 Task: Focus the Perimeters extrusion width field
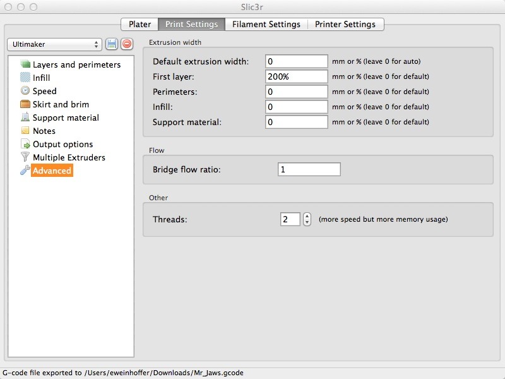pyautogui.click(x=296, y=92)
